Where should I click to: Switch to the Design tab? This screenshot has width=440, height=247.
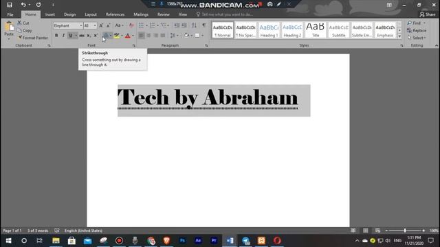(69, 14)
